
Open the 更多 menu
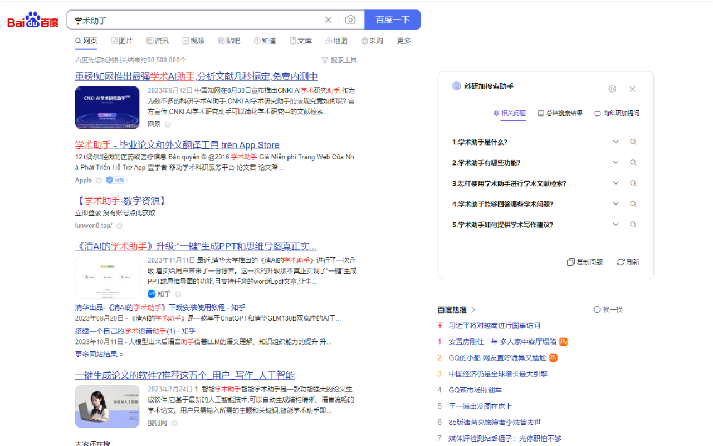pos(404,41)
